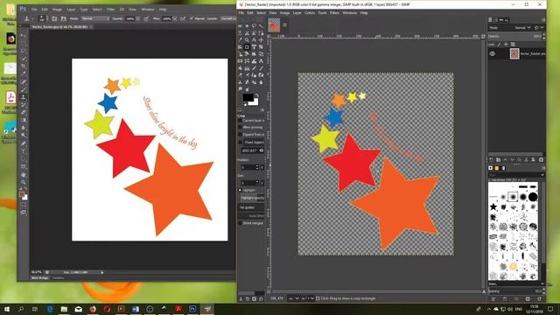Select GIMP's Color Picker tool
The width and height of the screenshot is (560, 315).
tap(240, 39)
